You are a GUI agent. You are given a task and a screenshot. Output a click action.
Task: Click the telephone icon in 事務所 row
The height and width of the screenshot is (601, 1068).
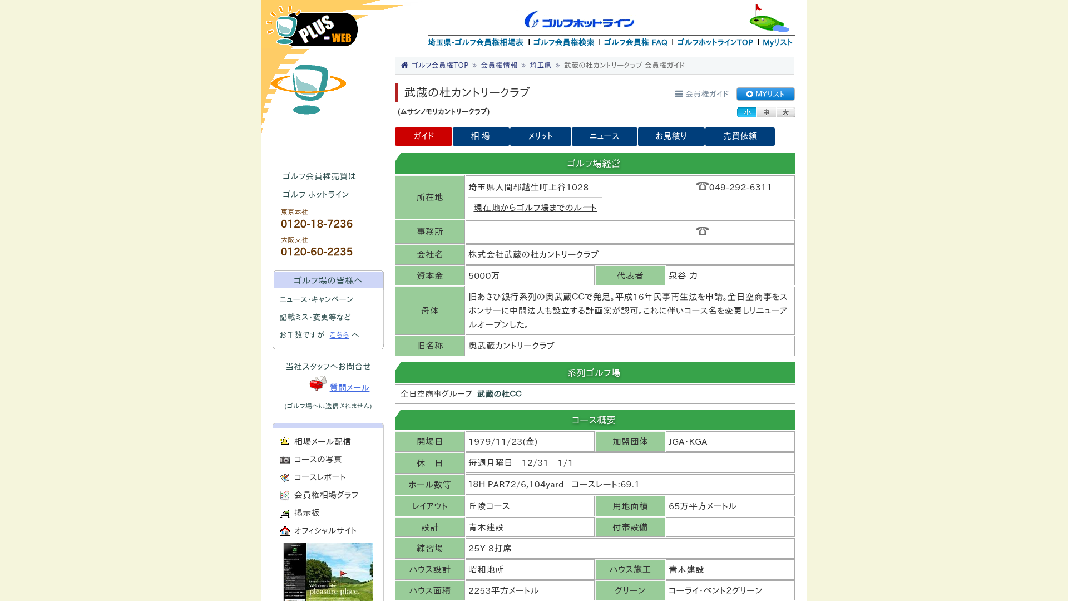coord(702,231)
